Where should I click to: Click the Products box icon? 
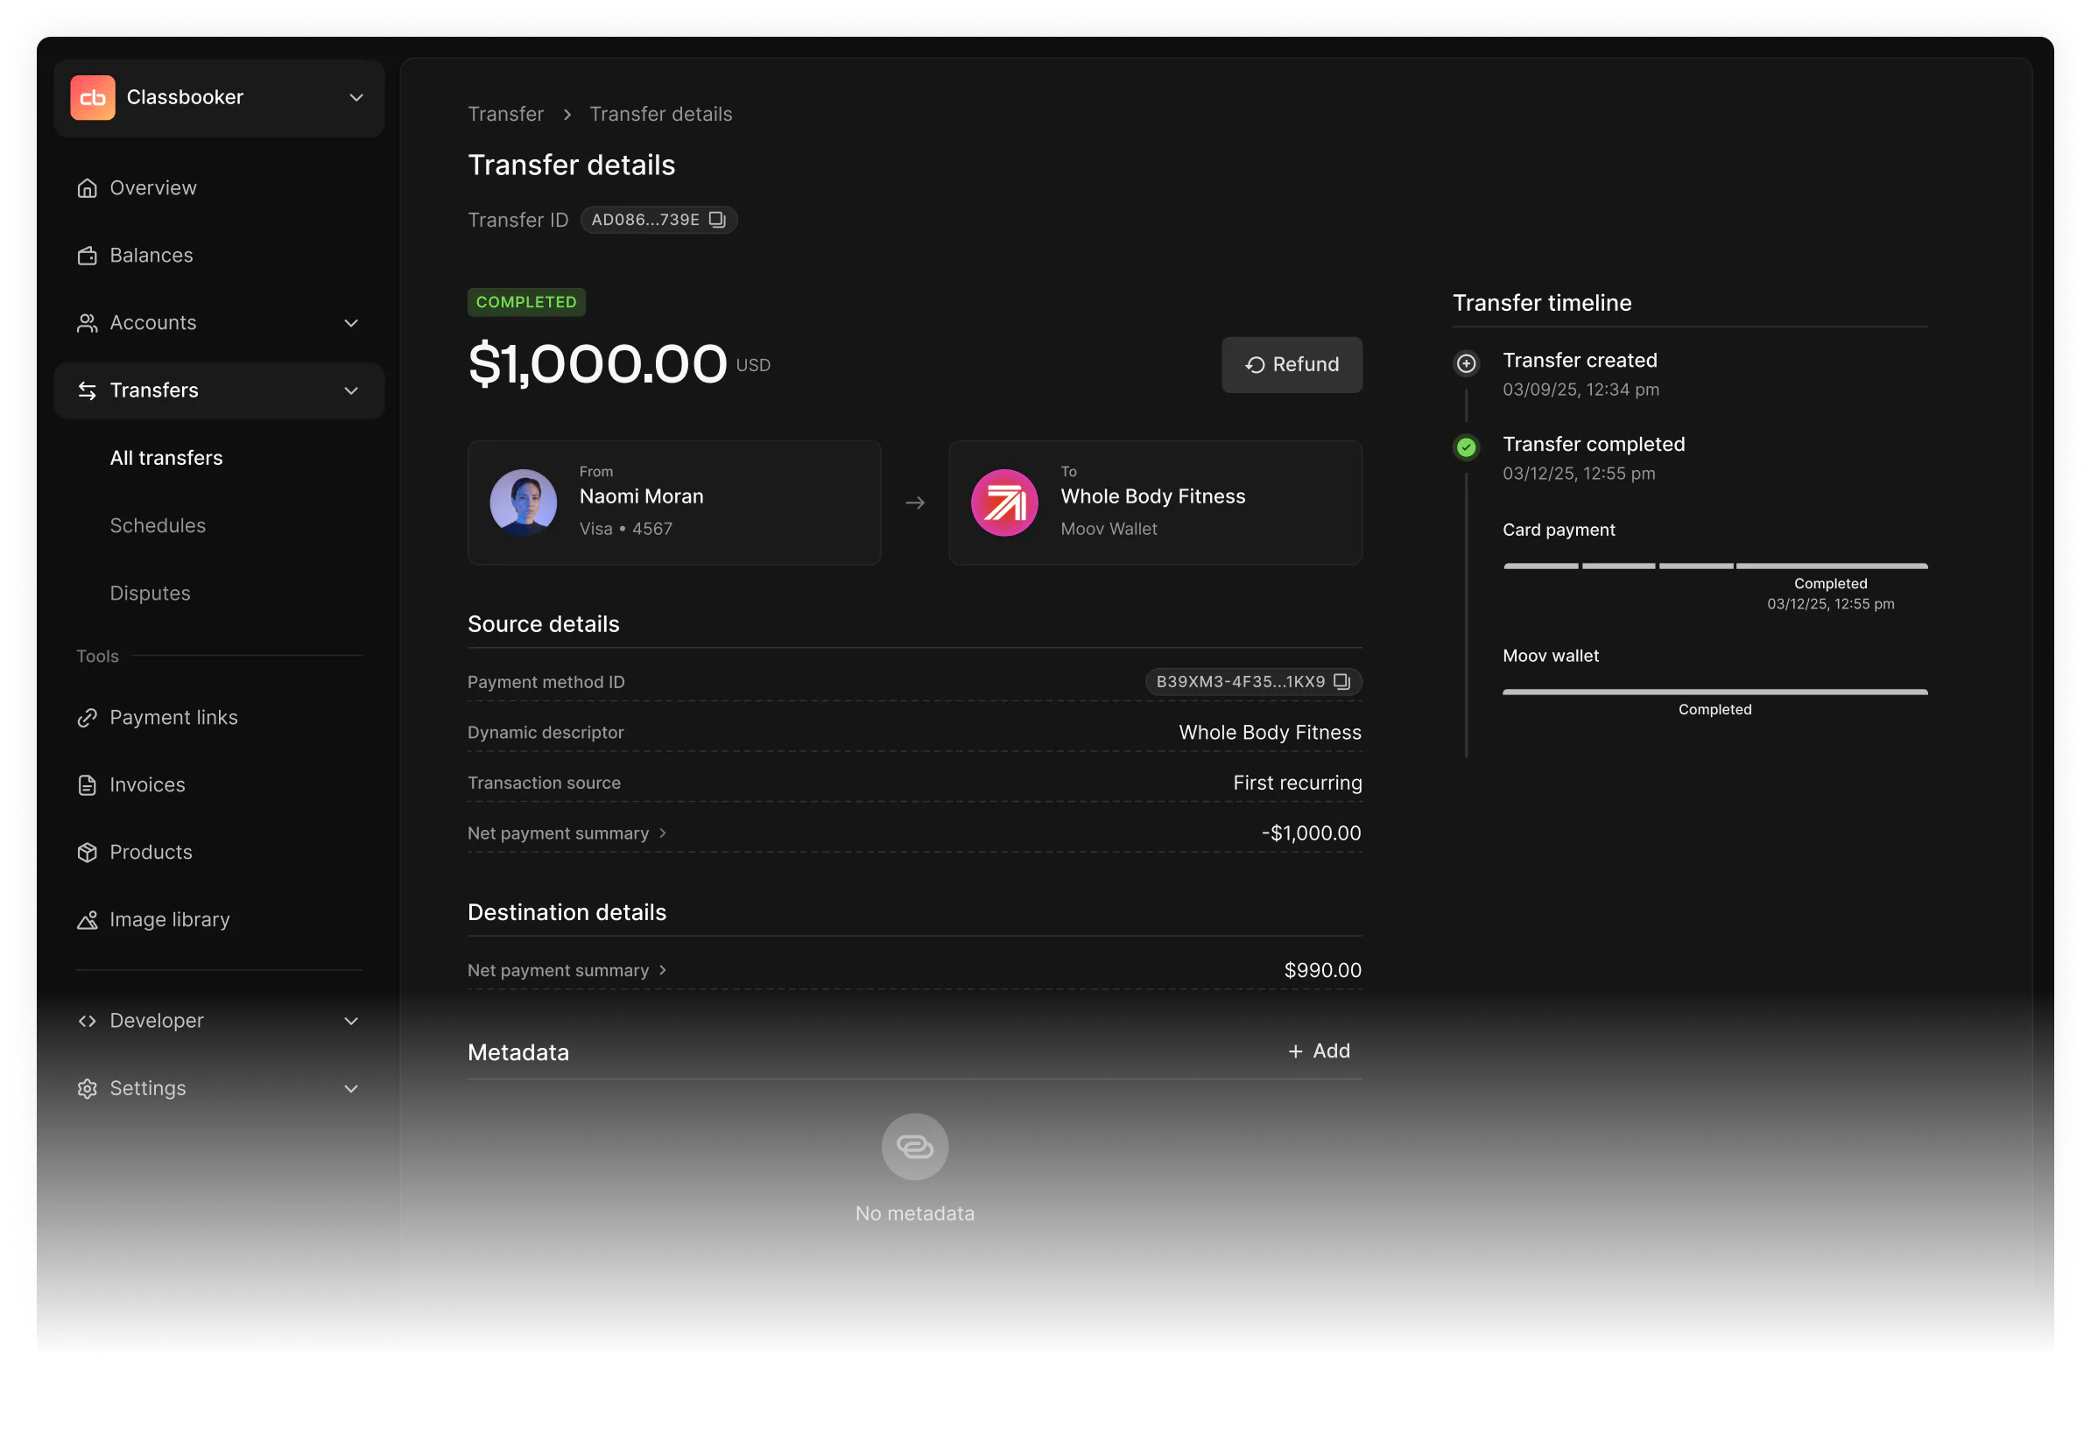click(88, 852)
